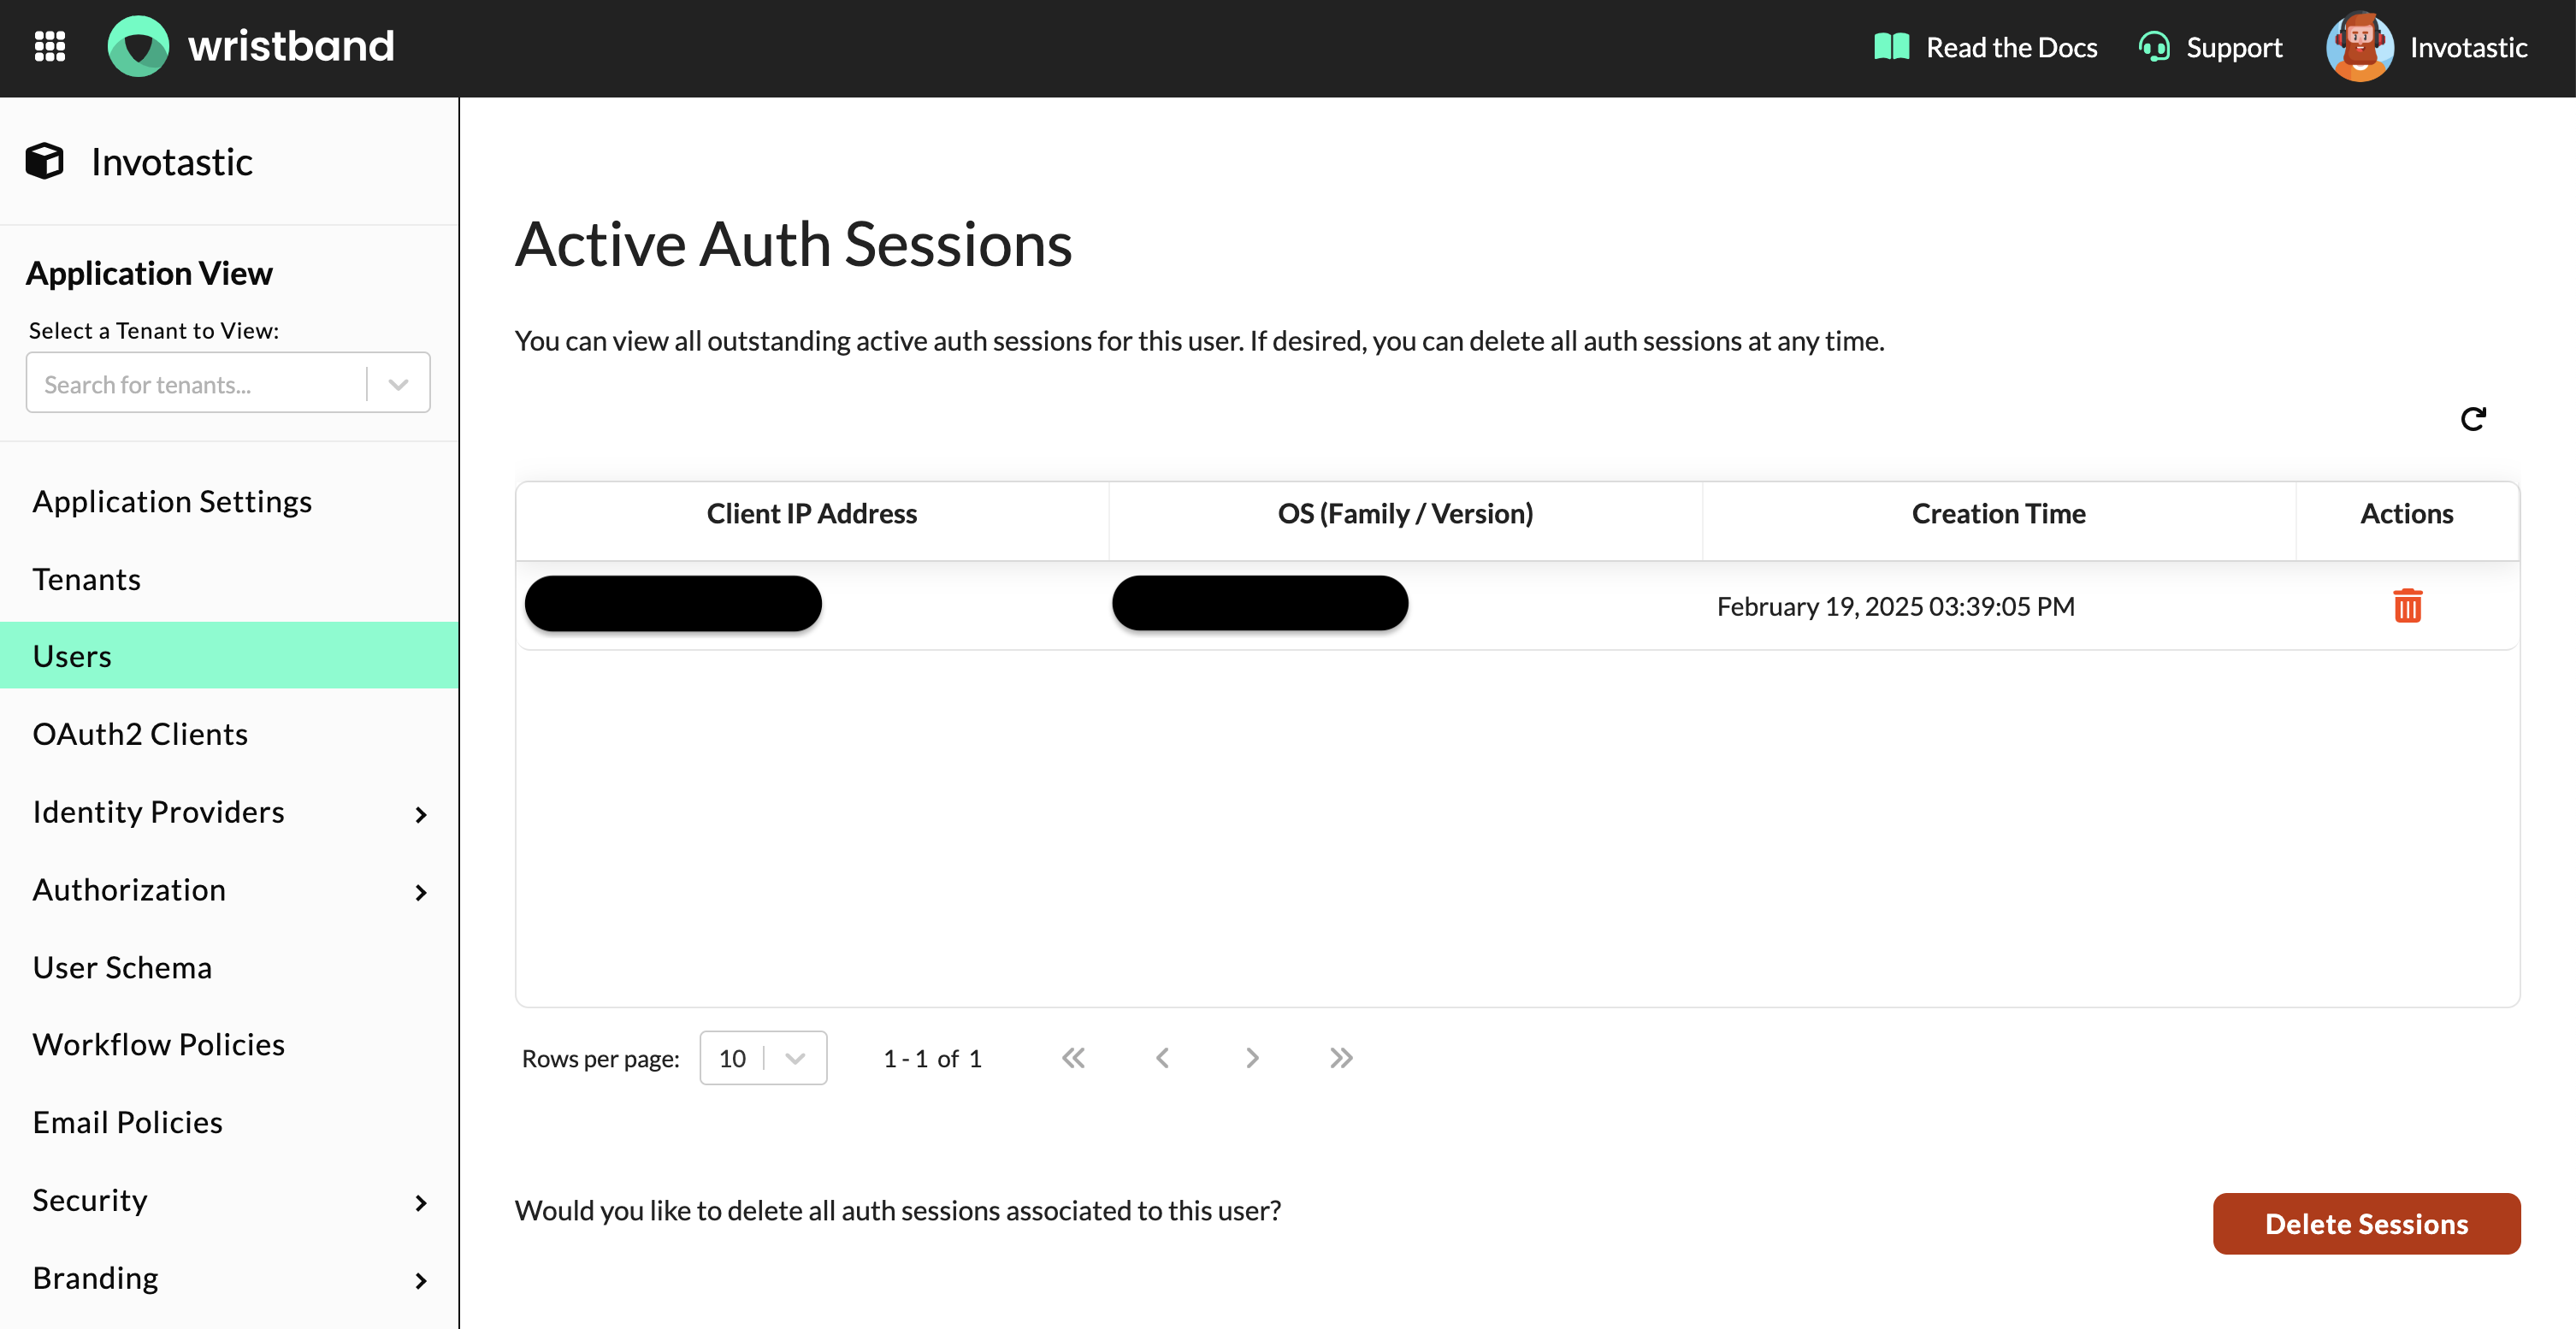Click the Search for tenants field
The width and height of the screenshot is (2576, 1329).
pyautogui.click(x=195, y=384)
